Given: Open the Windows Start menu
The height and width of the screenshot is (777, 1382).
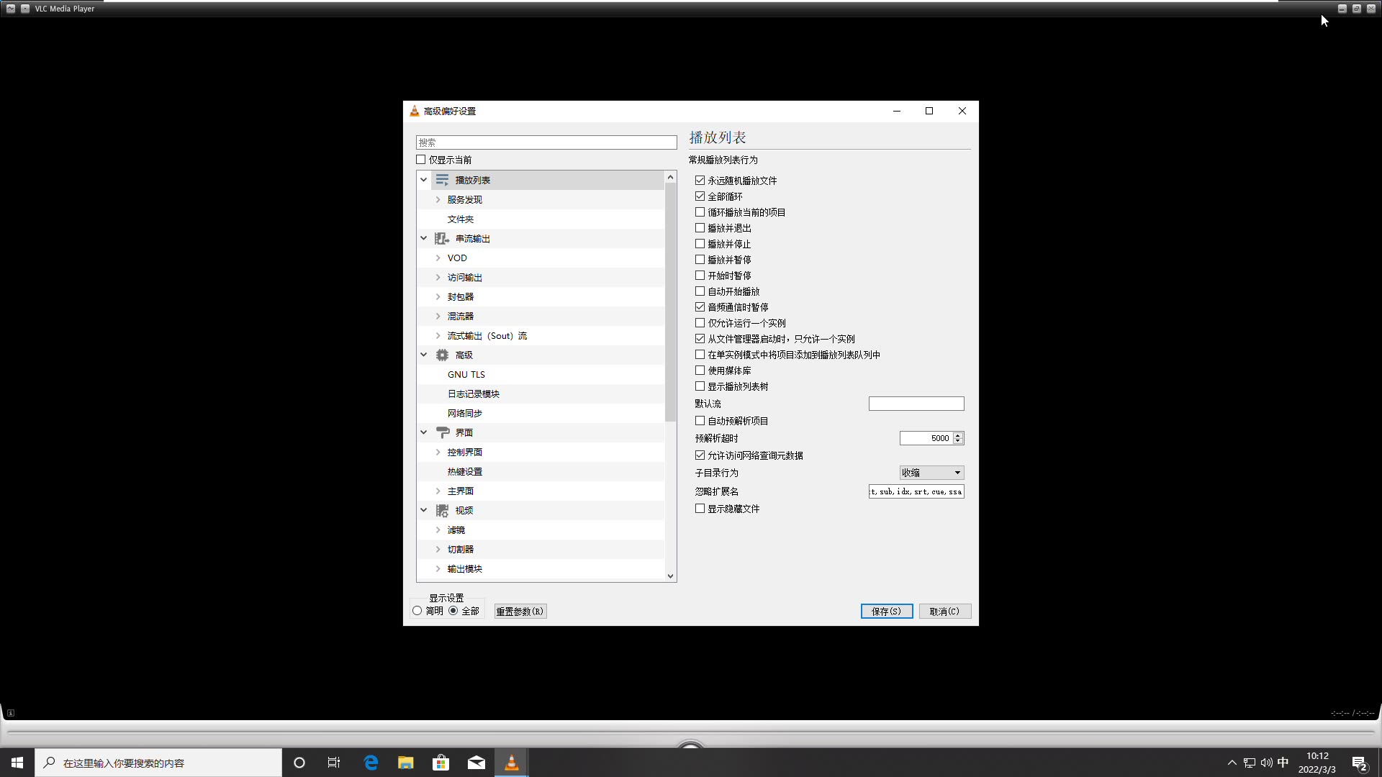Looking at the screenshot, I should [x=17, y=763].
